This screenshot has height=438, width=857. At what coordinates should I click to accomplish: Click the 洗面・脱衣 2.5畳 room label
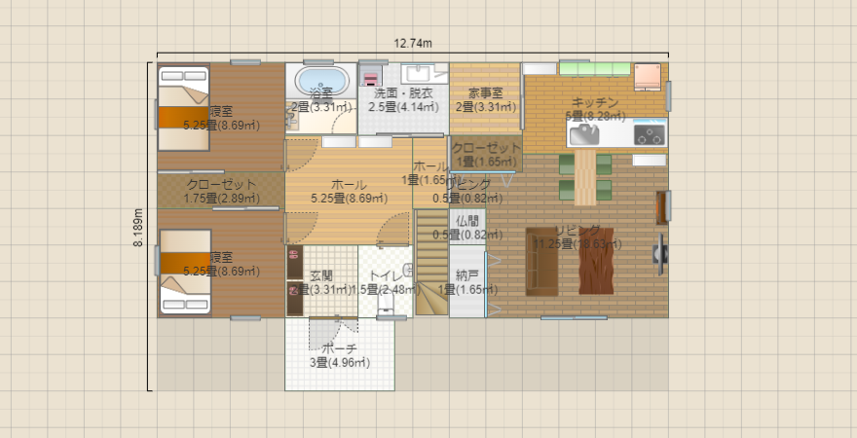[x=403, y=100]
